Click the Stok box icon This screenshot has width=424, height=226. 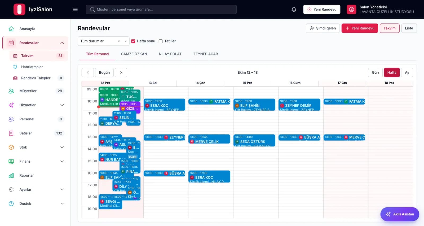coord(11,147)
